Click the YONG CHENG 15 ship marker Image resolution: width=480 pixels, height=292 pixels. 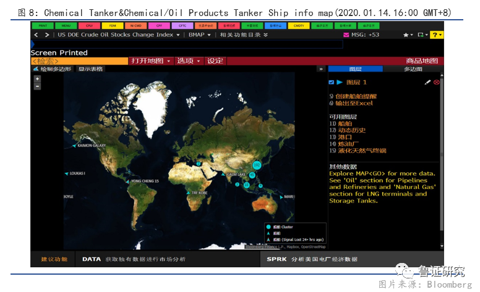click(127, 181)
